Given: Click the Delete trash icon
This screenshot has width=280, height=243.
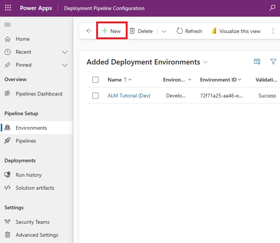Looking at the screenshot, I should [x=132, y=31].
